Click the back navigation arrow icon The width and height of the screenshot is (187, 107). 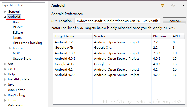[163, 5]
